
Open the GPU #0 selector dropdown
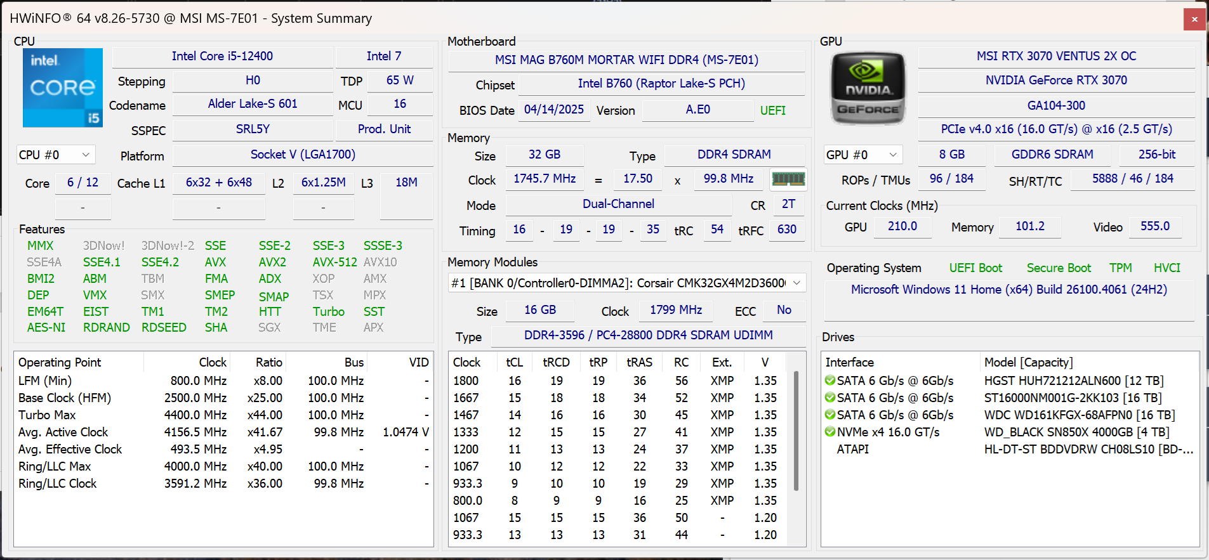[862, 155]
